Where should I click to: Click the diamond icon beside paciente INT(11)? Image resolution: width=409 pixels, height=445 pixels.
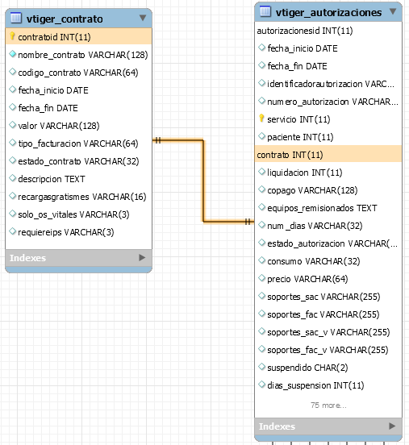coord(261,136)
